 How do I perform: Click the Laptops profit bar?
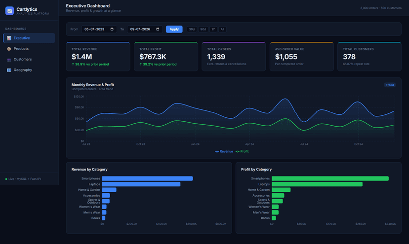click(x=317, y=184)
